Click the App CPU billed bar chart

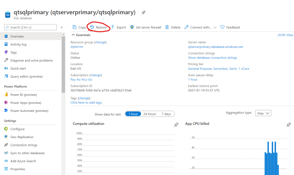238,155
